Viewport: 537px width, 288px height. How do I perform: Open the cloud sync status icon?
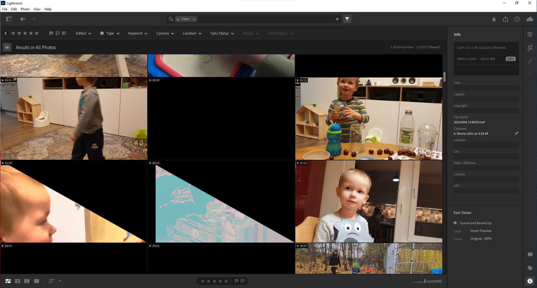click(529, 19)
